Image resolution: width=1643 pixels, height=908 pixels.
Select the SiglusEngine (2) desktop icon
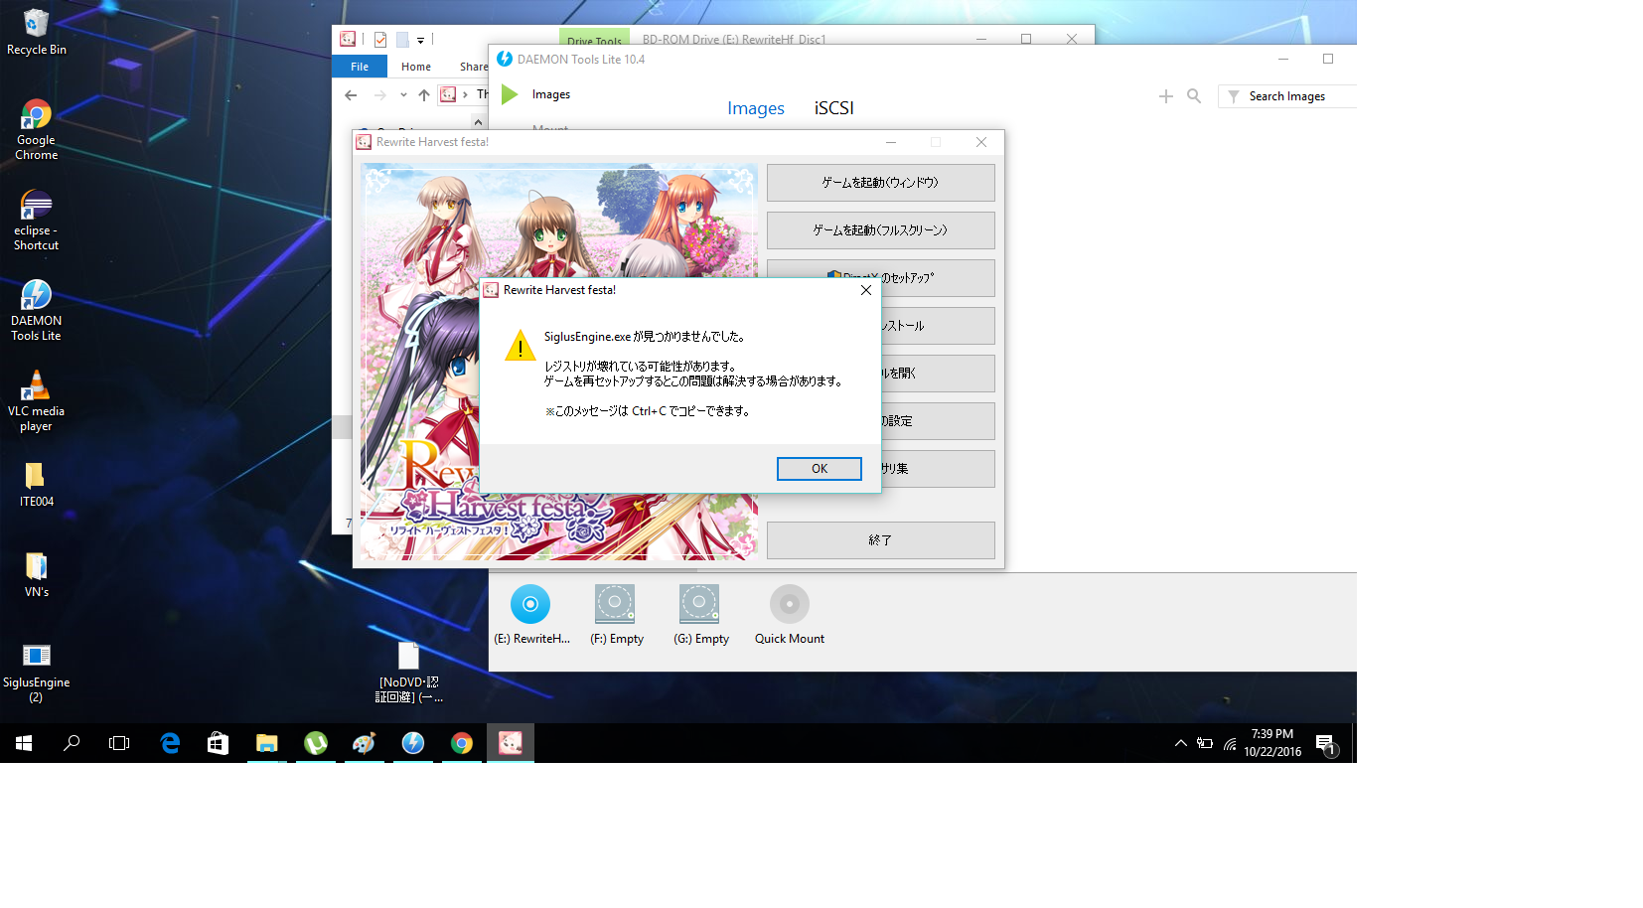tap(36, 673)
